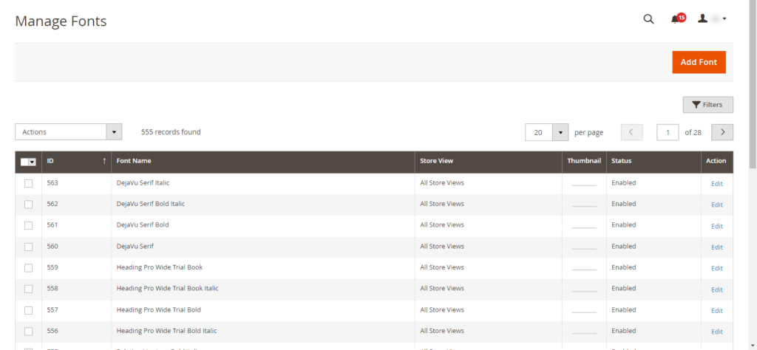The image size is (757, 350).
Task: Select checkbox for font ID 563
Action: [29, 183]
